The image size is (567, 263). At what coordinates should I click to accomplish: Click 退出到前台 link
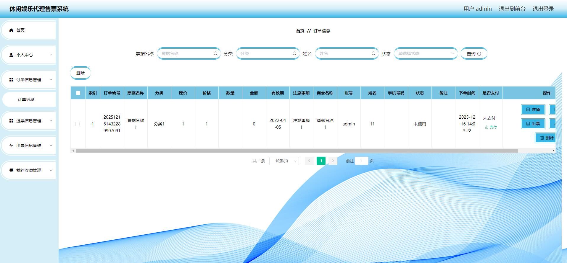(x=512, y=9)
